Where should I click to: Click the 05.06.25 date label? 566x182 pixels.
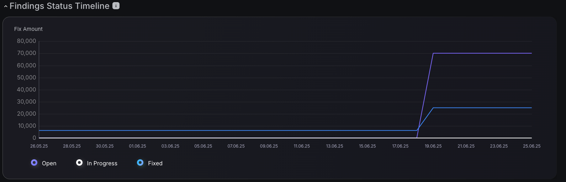tap(203, 146)
